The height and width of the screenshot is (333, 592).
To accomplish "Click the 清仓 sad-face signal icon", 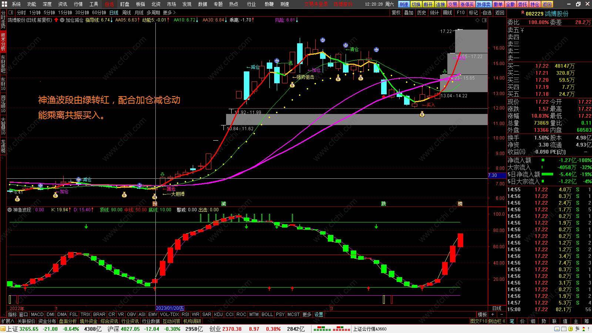I will [x=346, y=45].
